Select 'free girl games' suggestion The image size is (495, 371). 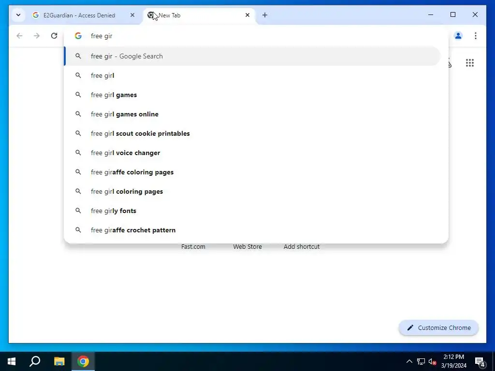(x=252, y=95)
